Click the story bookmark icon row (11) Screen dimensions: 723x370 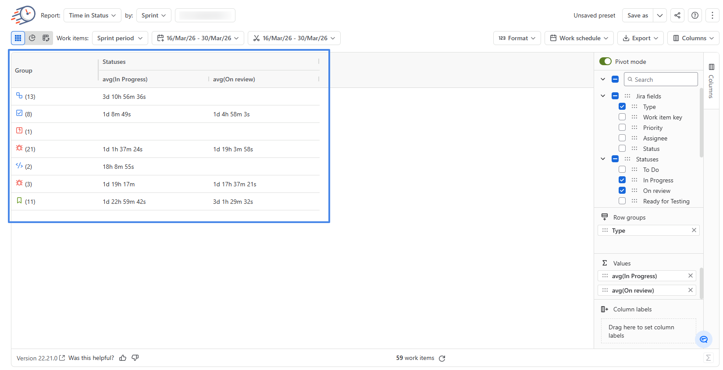point(19,200)
